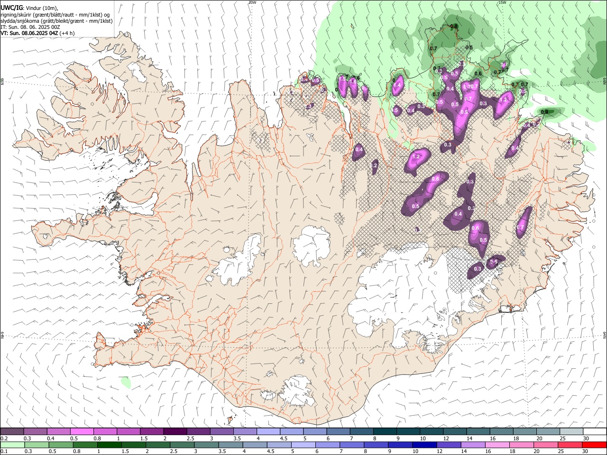Click the 15W longitude label on the map's upper border
Screen dimensions: 607x455
pyautogui.click(x=502, y=2)
